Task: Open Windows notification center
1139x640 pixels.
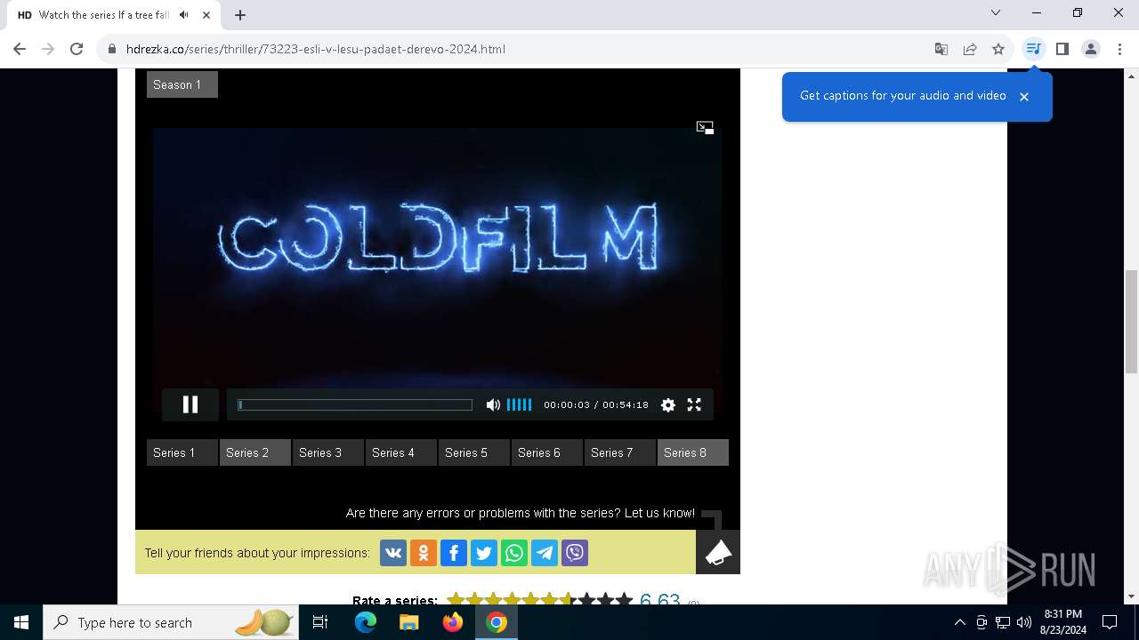Action: [x=1110, y=622]
